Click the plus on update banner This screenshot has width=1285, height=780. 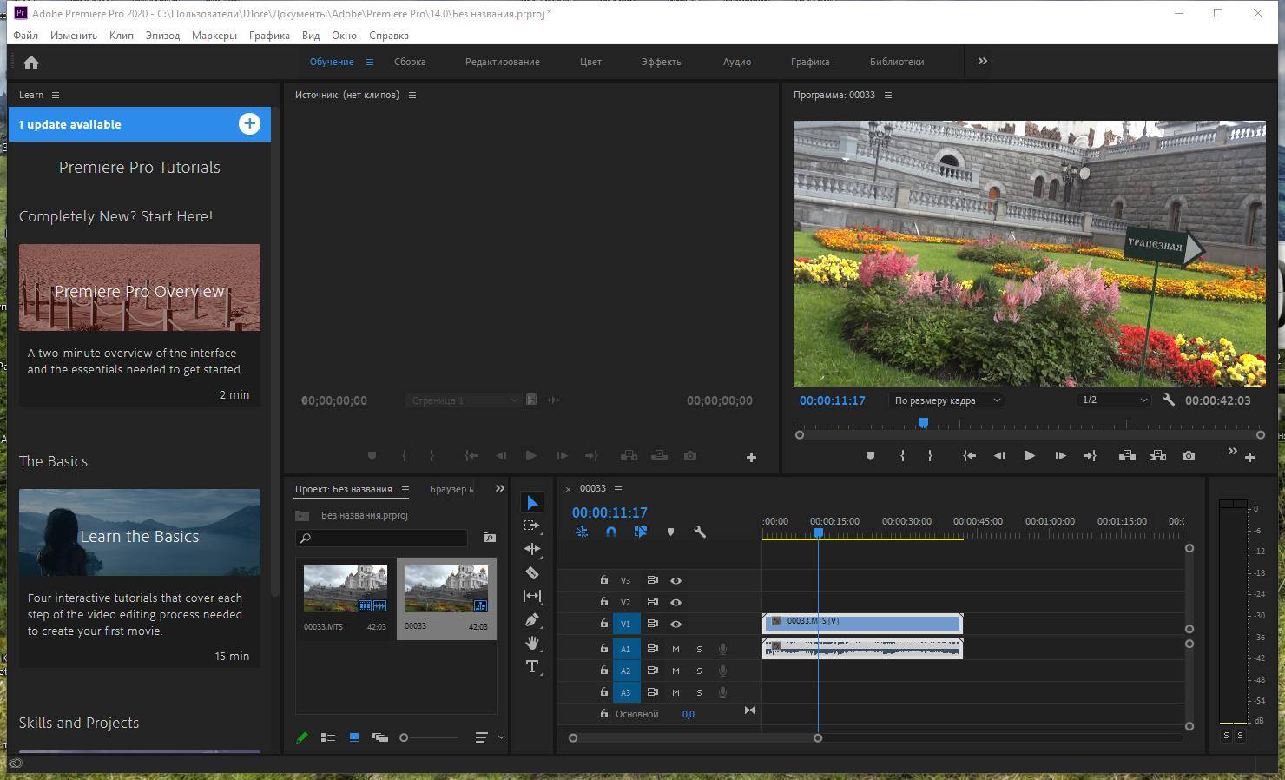tap(249, 124)
